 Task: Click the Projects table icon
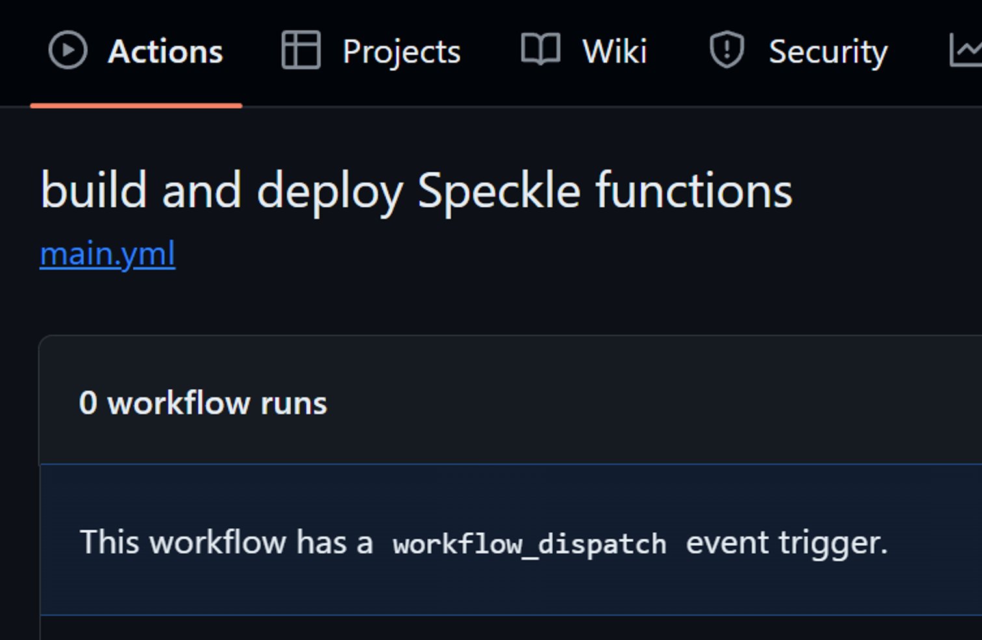tap(300, 51)
